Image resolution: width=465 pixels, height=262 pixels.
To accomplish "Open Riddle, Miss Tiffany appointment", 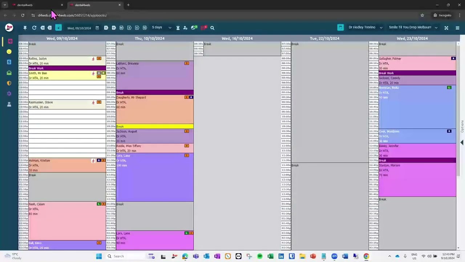I will point(155,148).
